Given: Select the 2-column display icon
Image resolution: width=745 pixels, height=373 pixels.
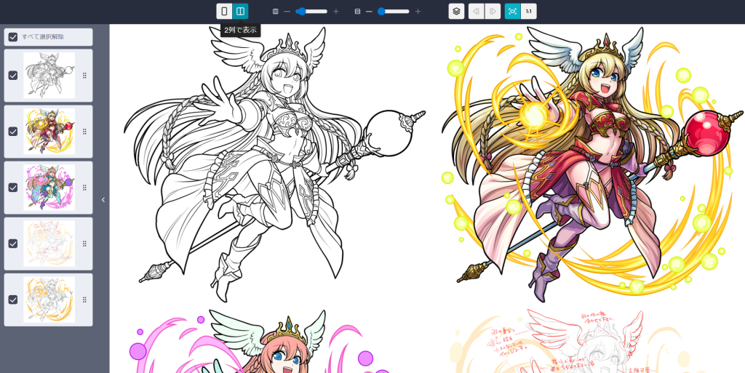Looking at the screenshot, I should [241, 12].
